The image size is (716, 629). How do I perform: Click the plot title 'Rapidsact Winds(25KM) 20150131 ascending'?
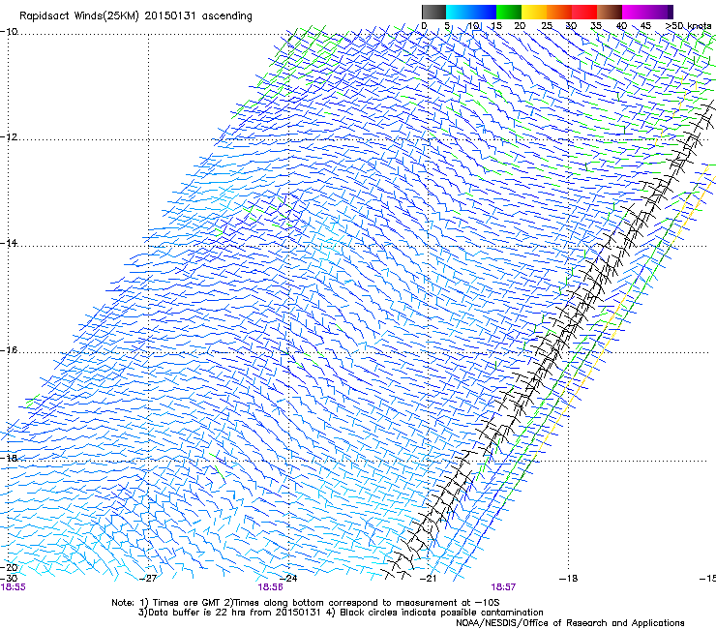(x=135, y=16)
